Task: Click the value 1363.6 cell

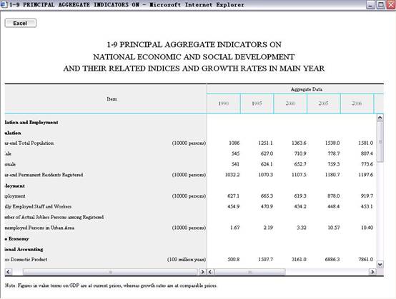Action: (299, 143)
